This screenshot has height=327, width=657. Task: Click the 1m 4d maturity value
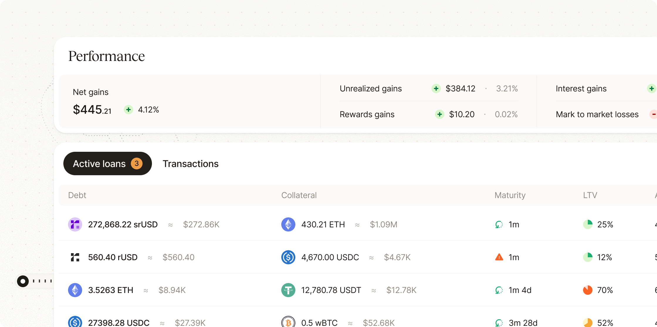point(520,290)
